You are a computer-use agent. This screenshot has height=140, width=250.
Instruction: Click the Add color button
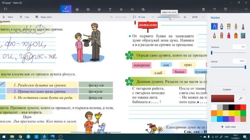[228, 127]
